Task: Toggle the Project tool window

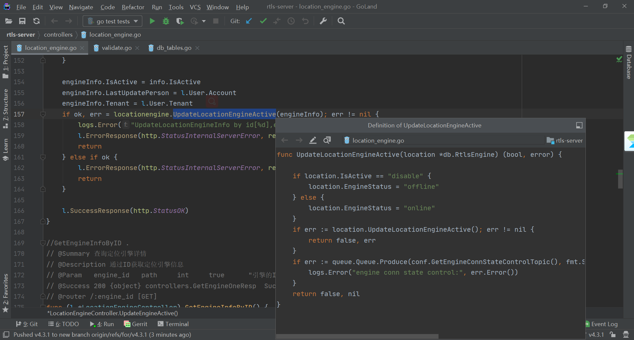Action: 5,62
